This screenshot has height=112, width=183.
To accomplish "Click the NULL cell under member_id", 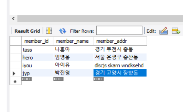I will [x=26, y=79].
